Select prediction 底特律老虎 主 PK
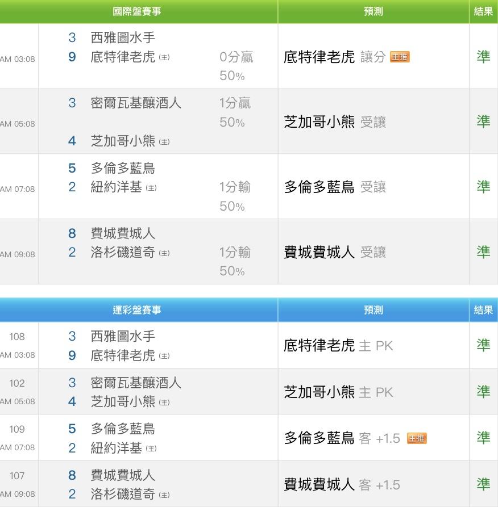Viewport: 498px width, 507px height. (338, 346)
